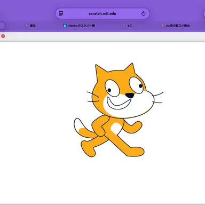This screenshot has width=205, height=205.
Task: Click the scratch.mit.edu address field
Action: click(x=102, y=13)
